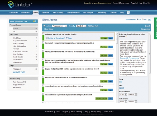Click Add link under Tags
This screenshot has height=116, width=157.
click(x=120, y=82)
